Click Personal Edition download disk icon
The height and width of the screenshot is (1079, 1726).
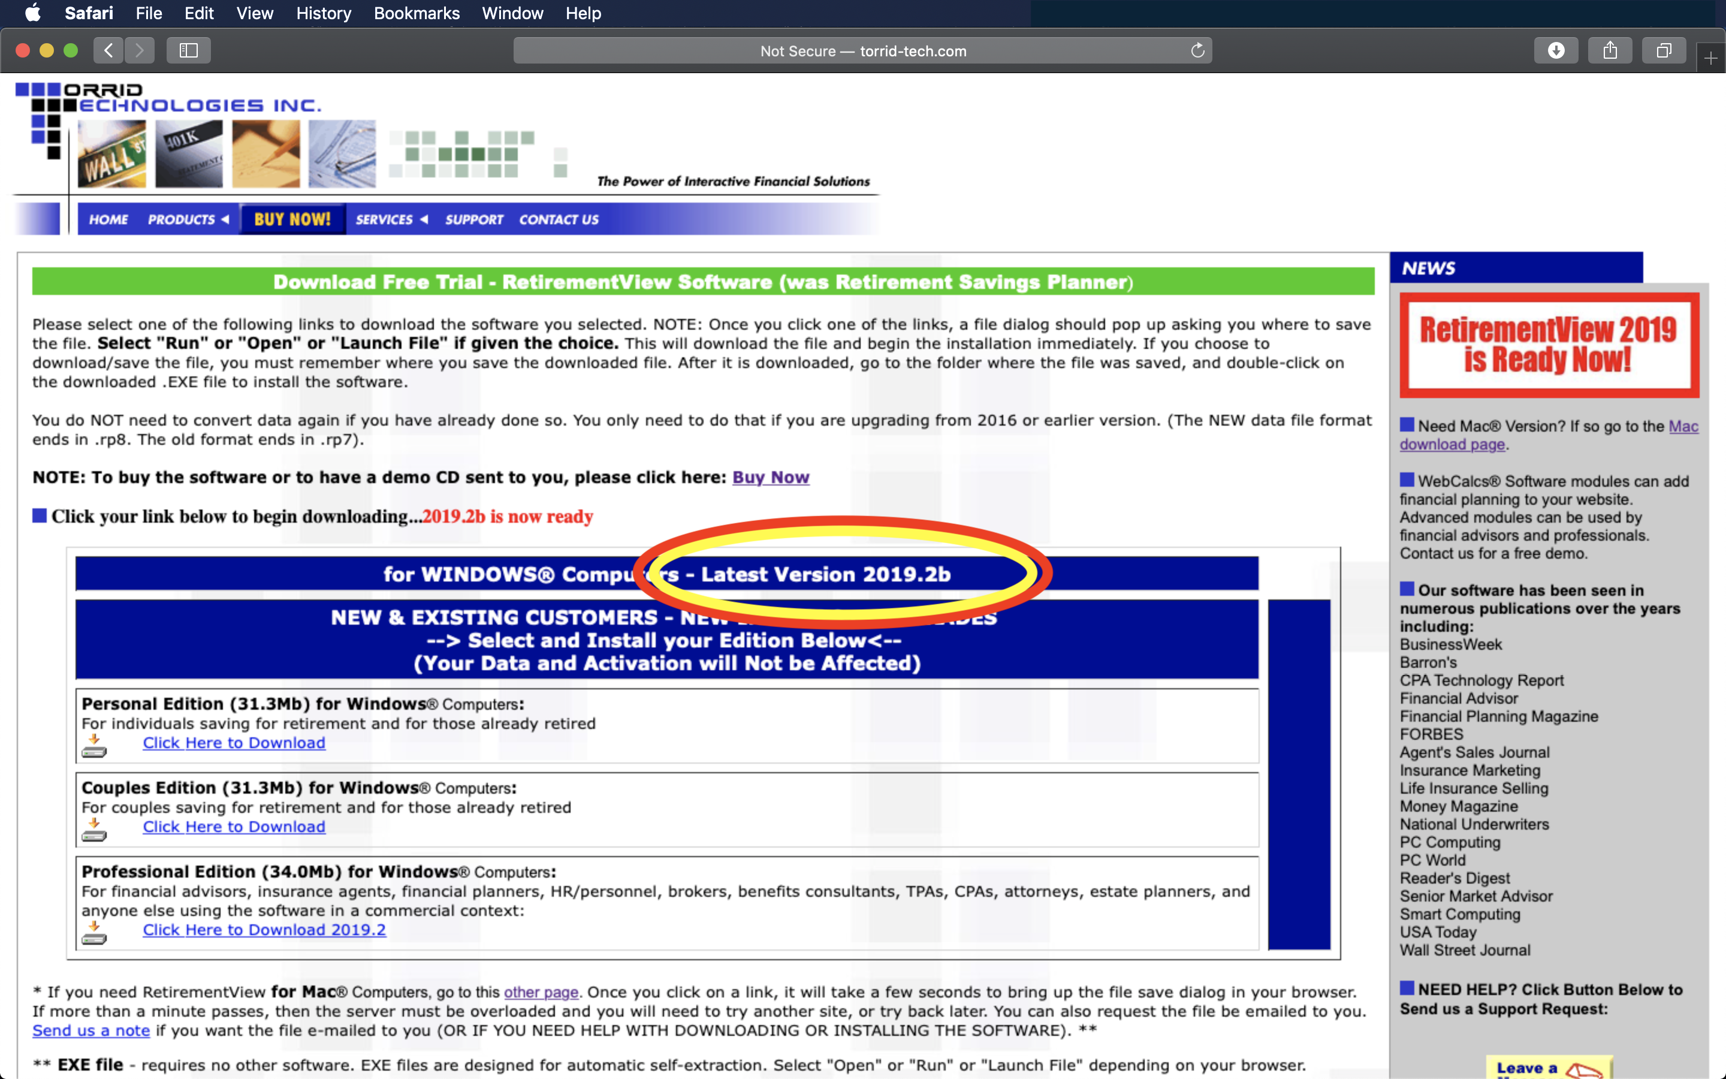tap(94, 746)
